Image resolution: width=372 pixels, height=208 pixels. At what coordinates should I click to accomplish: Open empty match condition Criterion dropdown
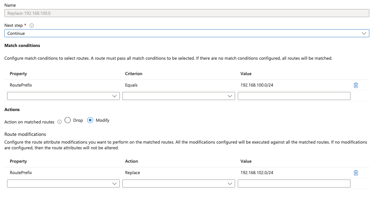coord(179,96)
